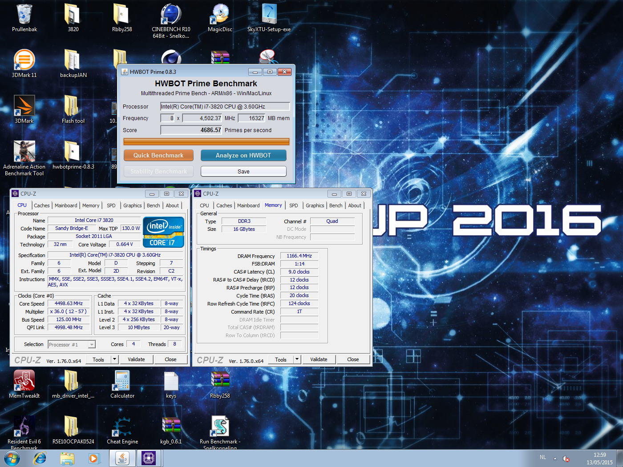The width and height of the screenshot is (623, 467).
Task: Launch the Calculator shortcut
Action: tap(122, 384)
